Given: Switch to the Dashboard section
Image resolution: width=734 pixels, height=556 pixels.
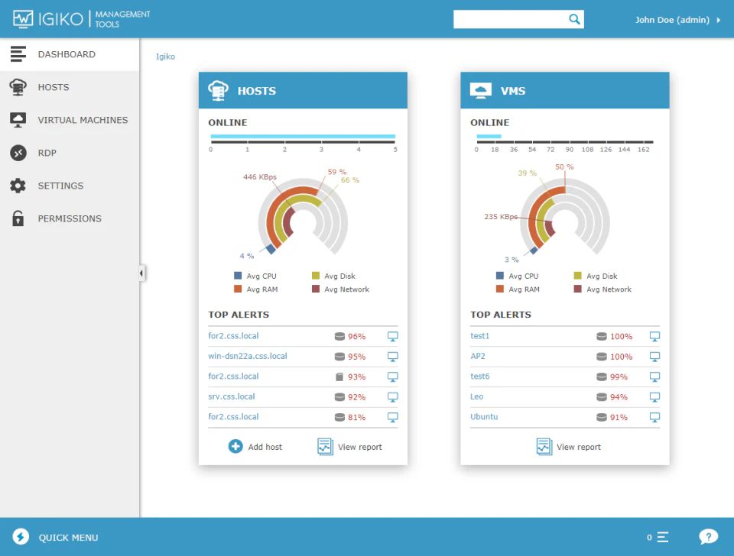Looking at the screenshot, I should [67, 54].
